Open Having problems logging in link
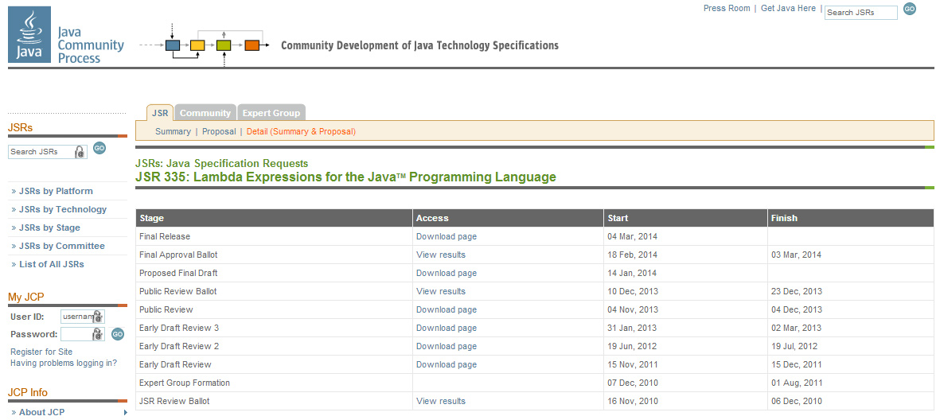 pos(64,363)
